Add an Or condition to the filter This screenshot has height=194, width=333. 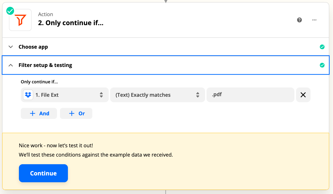click(x=76, y=113)
